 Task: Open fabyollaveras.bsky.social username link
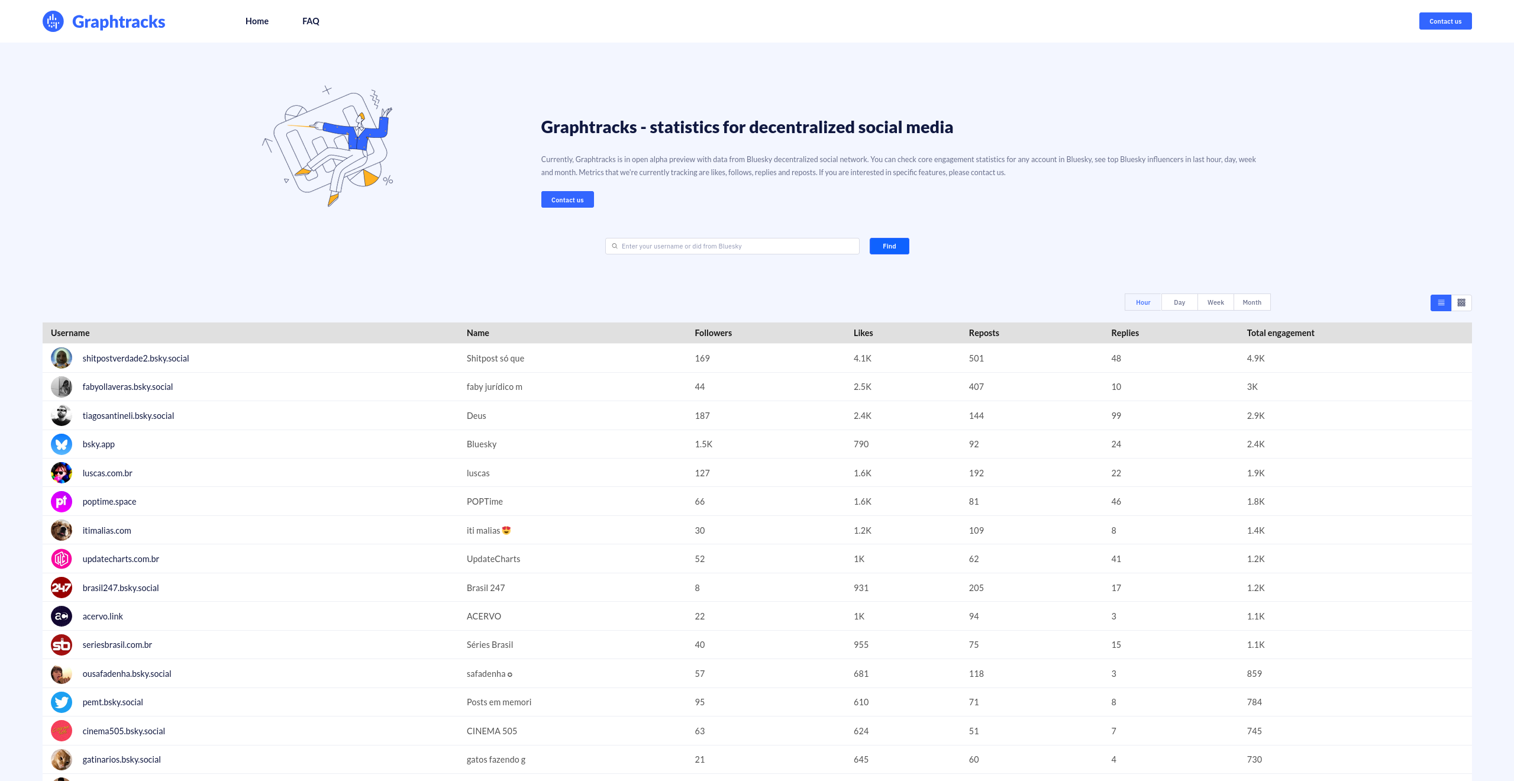[128, 387]
